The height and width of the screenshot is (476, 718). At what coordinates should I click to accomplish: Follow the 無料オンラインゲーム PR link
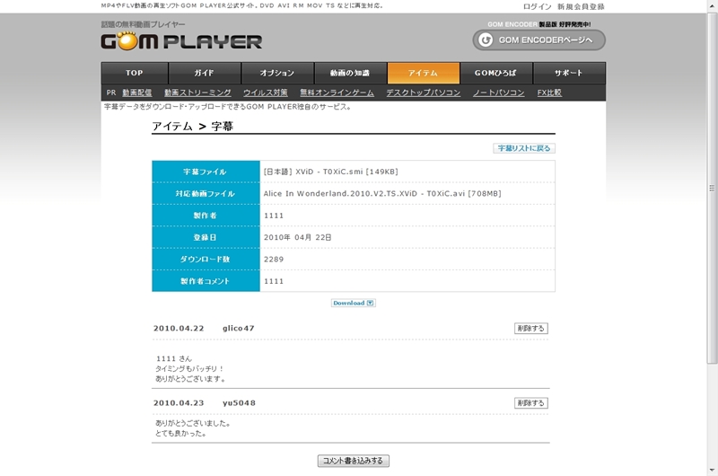(337, 93)
